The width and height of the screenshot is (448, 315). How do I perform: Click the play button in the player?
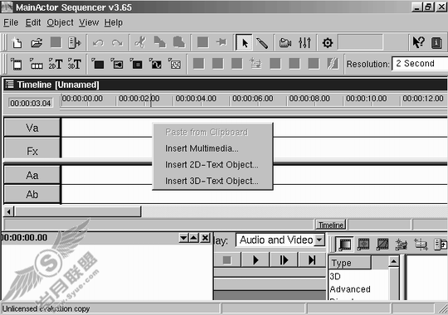pyautogui.click(x=256, y=260)
